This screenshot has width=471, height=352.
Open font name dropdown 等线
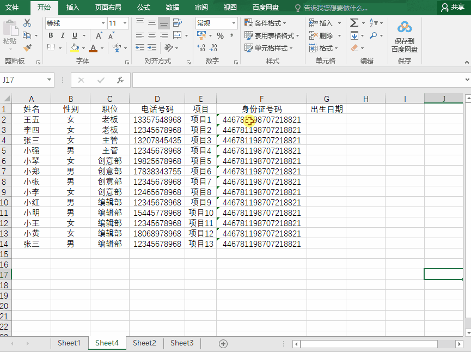[x=103, y=23]
